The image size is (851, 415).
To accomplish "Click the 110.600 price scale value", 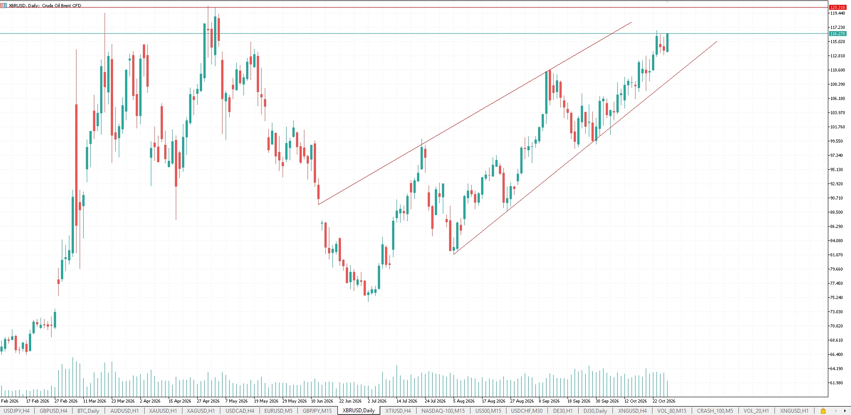I will pos(837,70).
